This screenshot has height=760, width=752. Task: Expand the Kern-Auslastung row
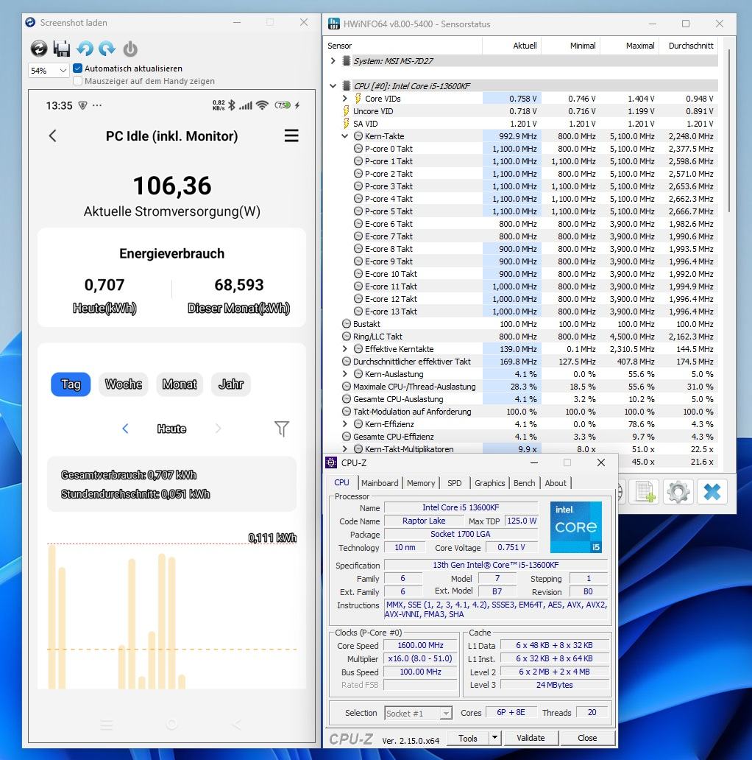point(345,374)
